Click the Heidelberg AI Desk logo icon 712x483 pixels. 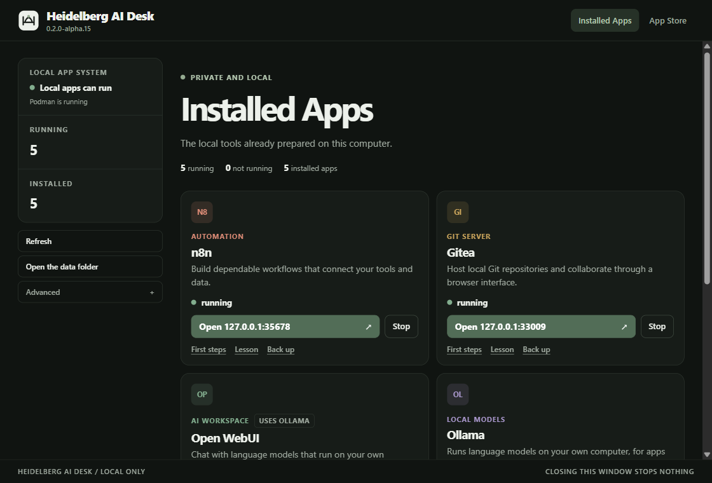(29, 20)
